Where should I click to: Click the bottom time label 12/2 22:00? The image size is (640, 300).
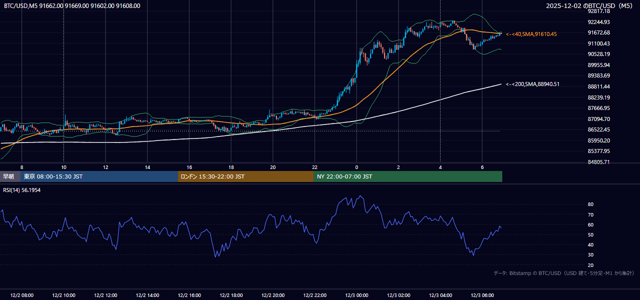click(x=314, y=295)
